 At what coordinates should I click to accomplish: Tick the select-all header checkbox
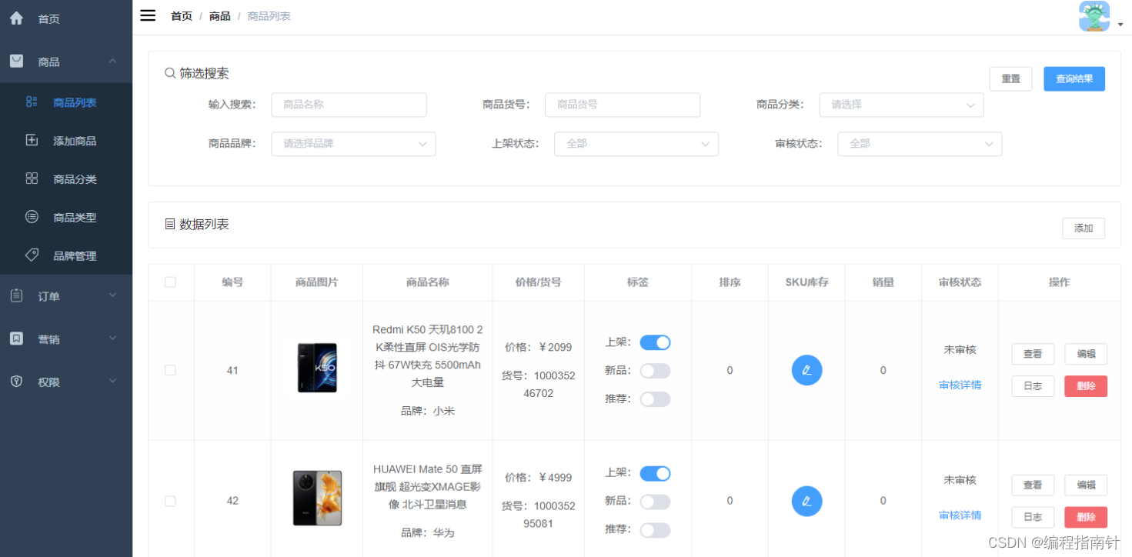170,282
